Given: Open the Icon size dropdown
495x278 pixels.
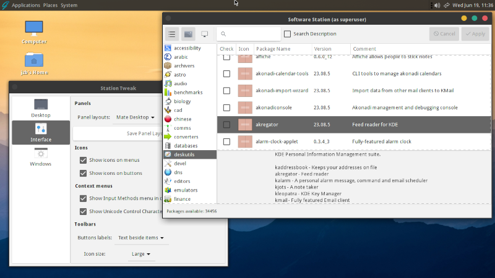Looking at the screenshot, I should [x=140, y=253].
